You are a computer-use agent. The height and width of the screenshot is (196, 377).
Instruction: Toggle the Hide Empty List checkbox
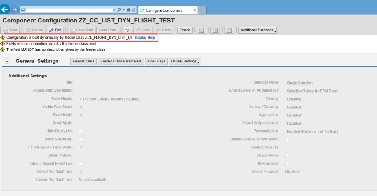pos(81,131)
